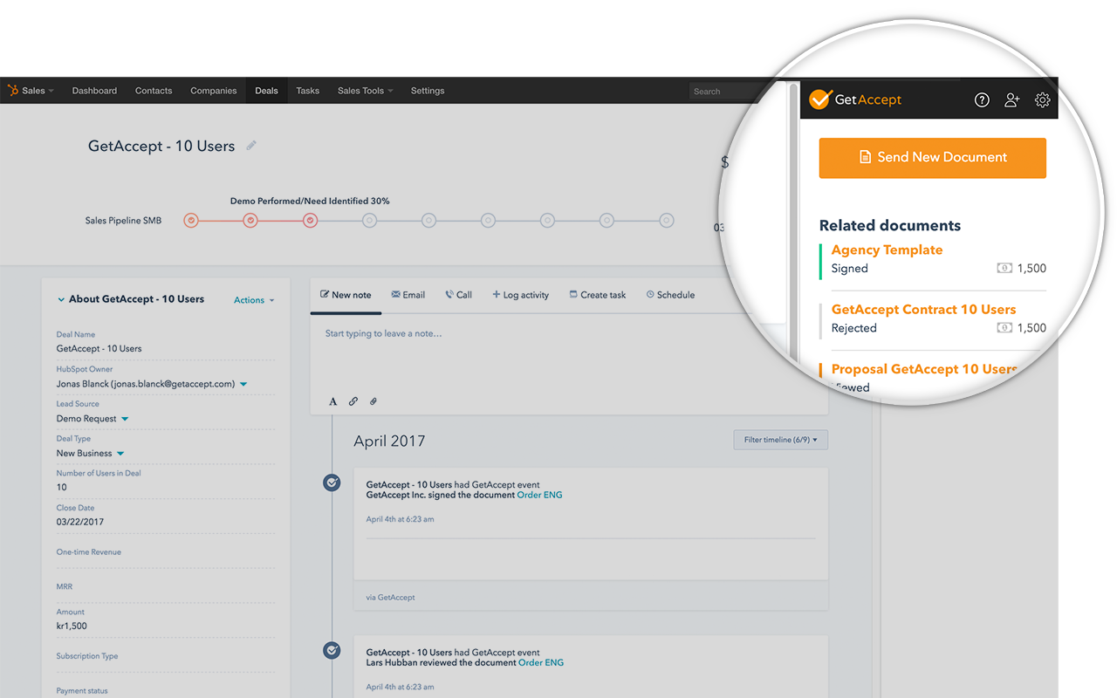Open Agency Template document link
This screenshot has width=1117, height=698.
pyautogui.click(x=887, y=250)
